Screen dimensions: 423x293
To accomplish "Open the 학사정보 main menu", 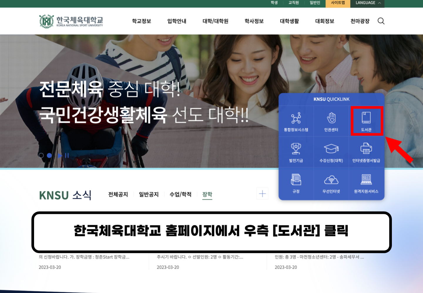I will click(x=254, y=21).
